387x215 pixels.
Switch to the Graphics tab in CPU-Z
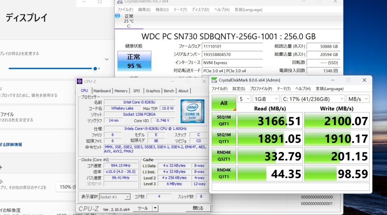pyautogui.click(x=153, y=91)
